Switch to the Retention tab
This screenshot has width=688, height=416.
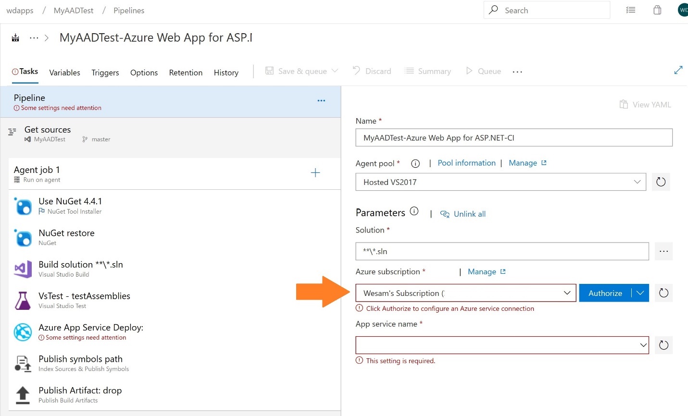(x=186, y=73)
